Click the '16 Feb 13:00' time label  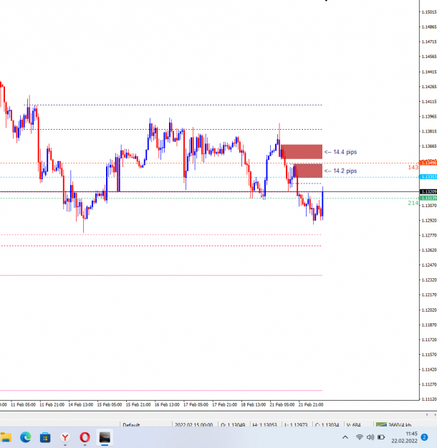[167, 404]
